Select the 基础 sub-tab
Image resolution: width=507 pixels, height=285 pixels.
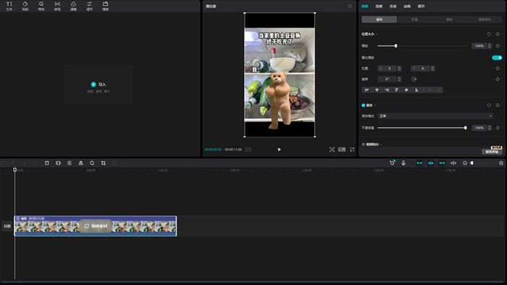[380, 20]
